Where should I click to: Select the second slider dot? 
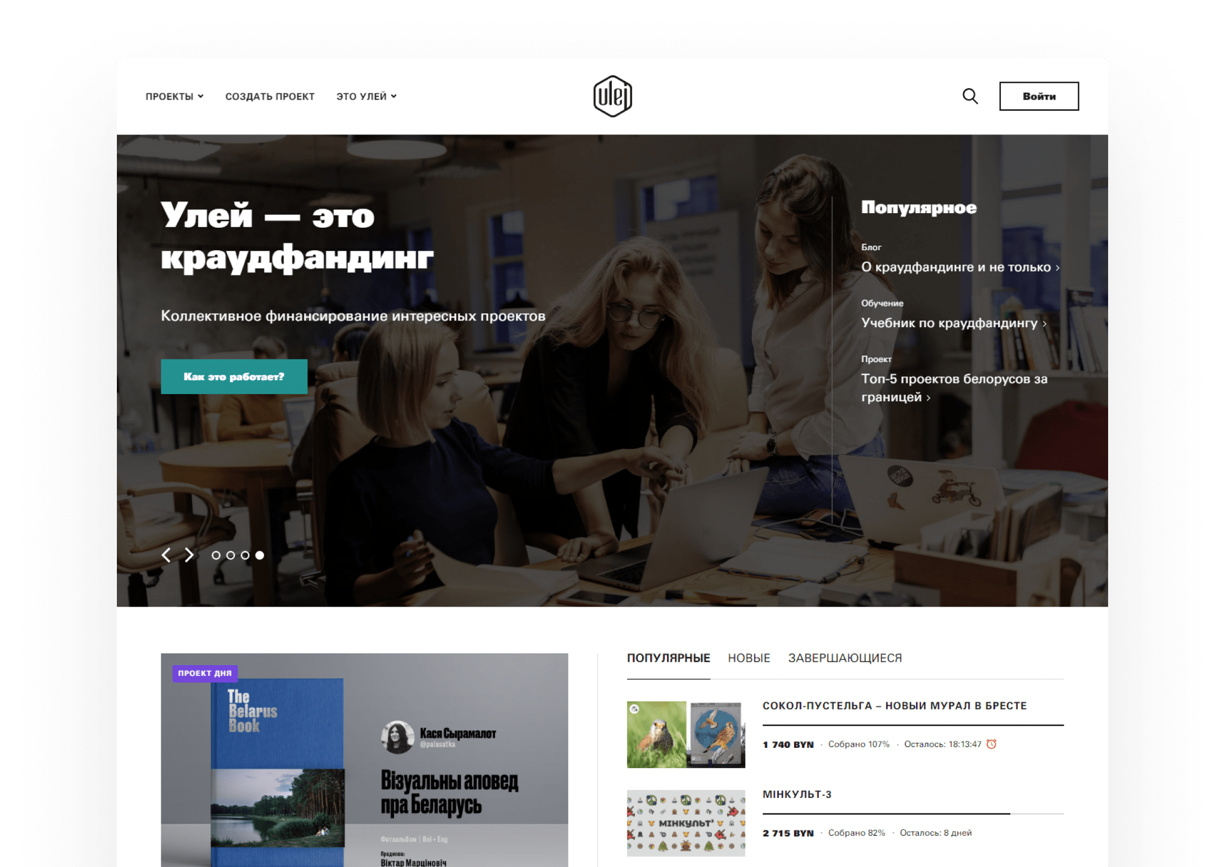coord(230,555)
